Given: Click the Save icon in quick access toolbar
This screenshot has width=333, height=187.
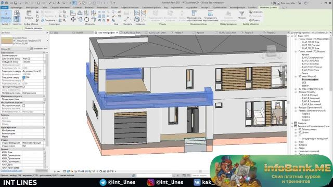Looking at the screenshot, I should (x=16, y=3).
